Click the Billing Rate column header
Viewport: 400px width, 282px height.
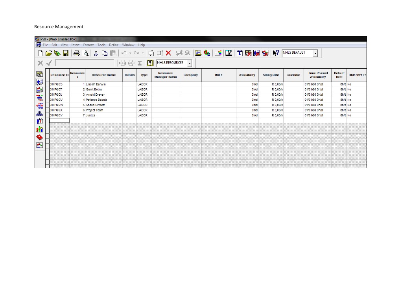tap(271, 75)
